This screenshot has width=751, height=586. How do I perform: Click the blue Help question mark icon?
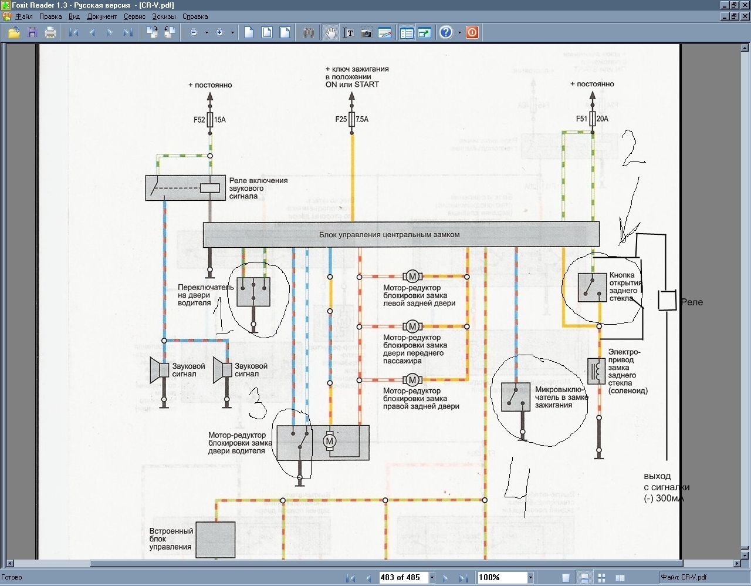point(446,33)
